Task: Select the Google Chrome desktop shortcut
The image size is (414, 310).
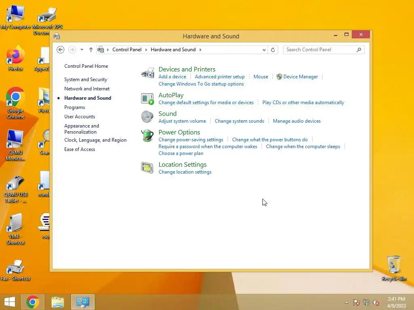Action: click(x=16, y=103)
